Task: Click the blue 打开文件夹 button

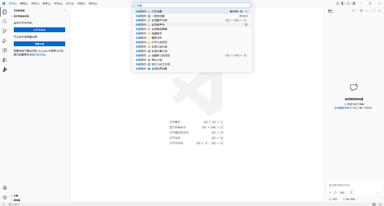Action: (x=40, y=30)
